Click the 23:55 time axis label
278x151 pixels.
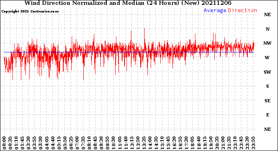coord(253,143)
